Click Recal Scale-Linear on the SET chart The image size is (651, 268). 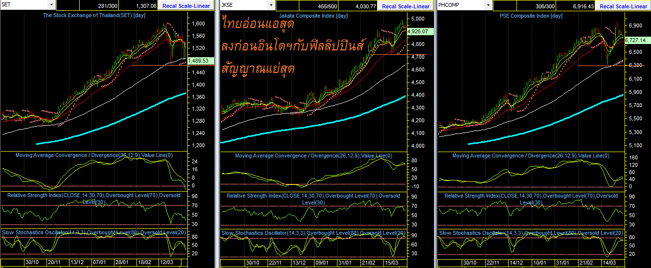[x=185, y=6]
